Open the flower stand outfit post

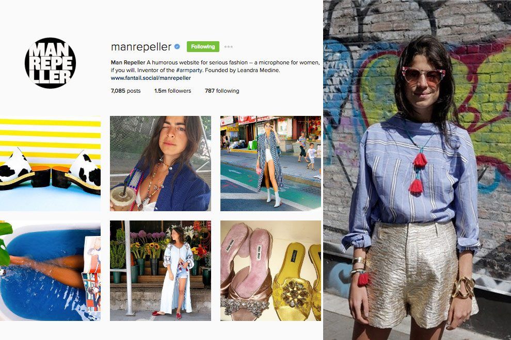(x=161, y=270)
